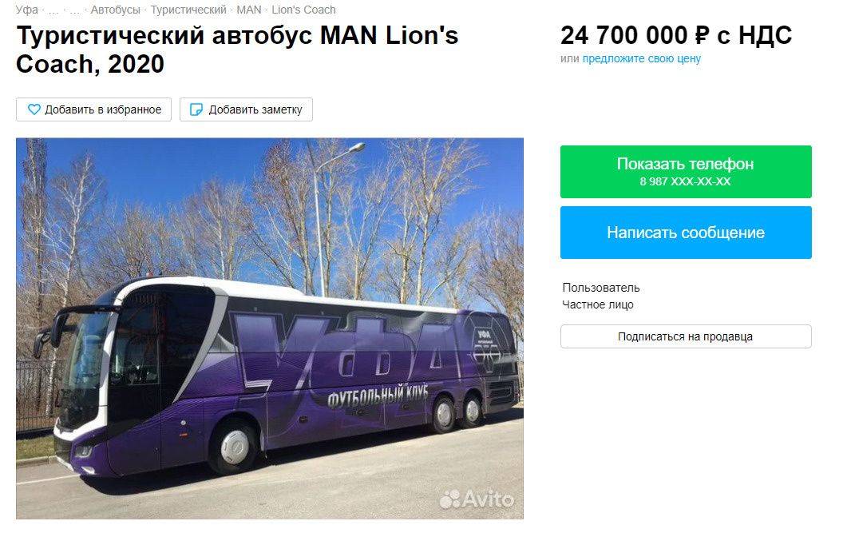Select the Туристический breadcrumb category
The height and width of the screenshot is (533, 851).
pos(188,10)
